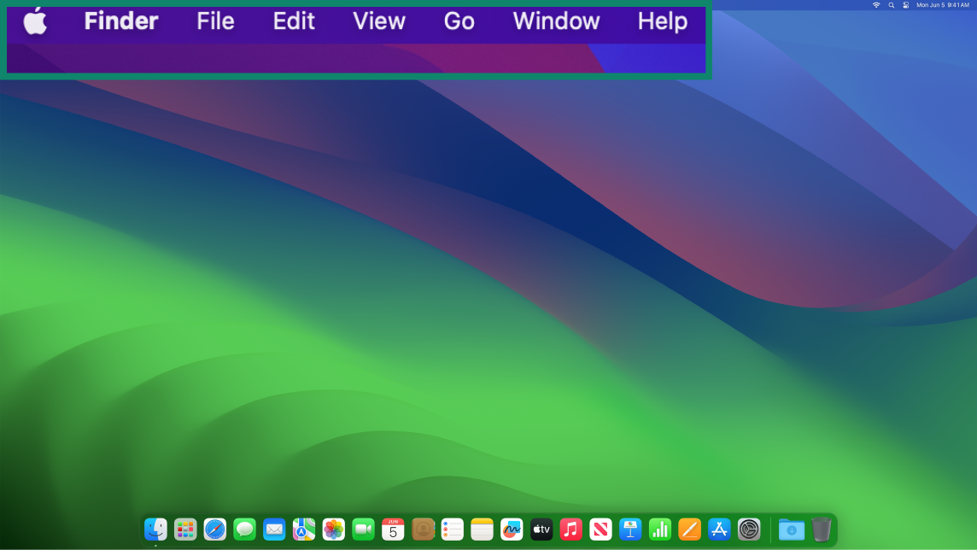Open the Go menu
Screen dimensions: 977x550
click(459, 21)
